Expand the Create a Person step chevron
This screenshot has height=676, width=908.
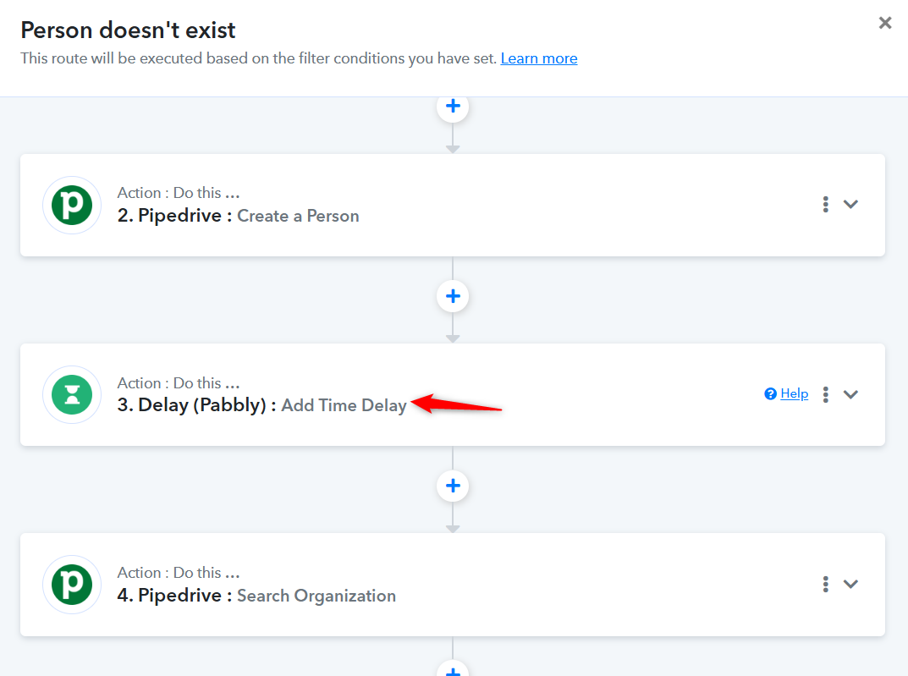coord(850,204)
